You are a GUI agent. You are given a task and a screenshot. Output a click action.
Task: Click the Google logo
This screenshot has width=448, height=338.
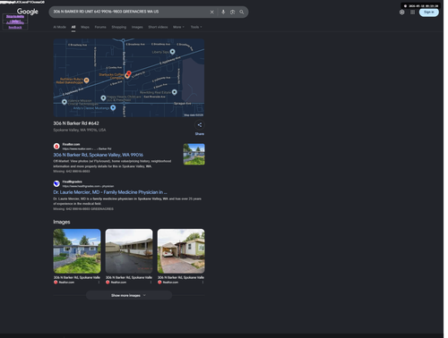(x=28, y=12)
